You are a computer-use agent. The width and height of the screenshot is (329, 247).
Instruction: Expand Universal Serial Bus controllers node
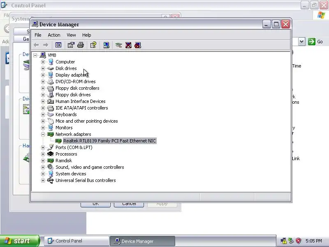pos(43,180)
